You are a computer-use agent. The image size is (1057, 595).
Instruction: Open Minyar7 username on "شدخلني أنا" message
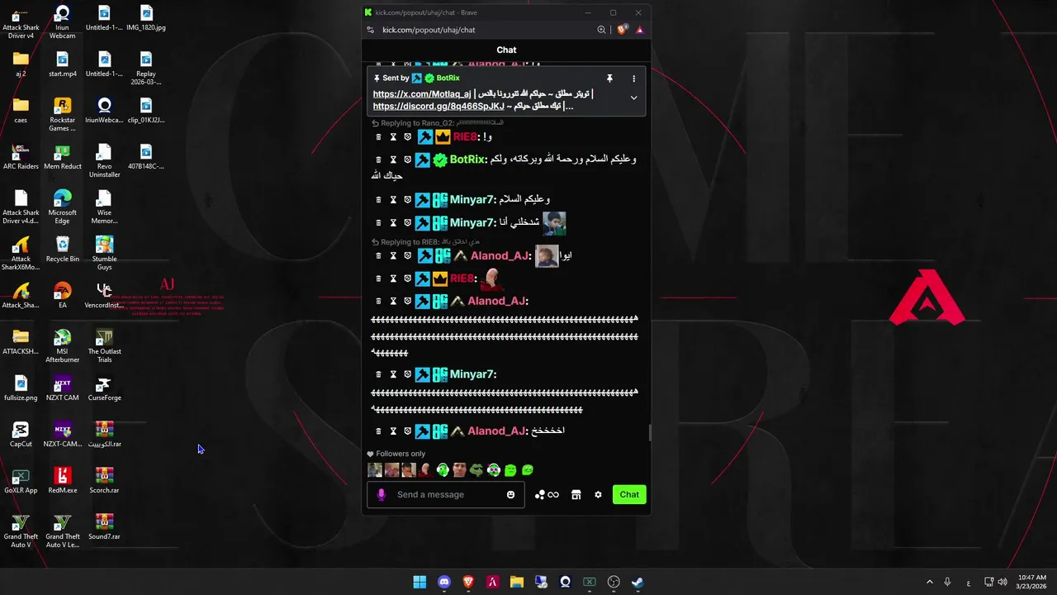point(473,223)
